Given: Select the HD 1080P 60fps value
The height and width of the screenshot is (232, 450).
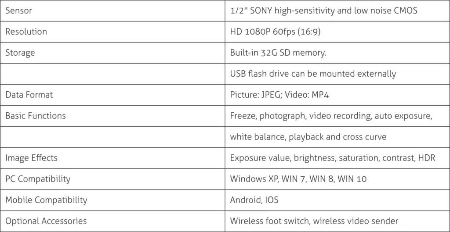Looking at the screenshot, I should pos(277,32).
